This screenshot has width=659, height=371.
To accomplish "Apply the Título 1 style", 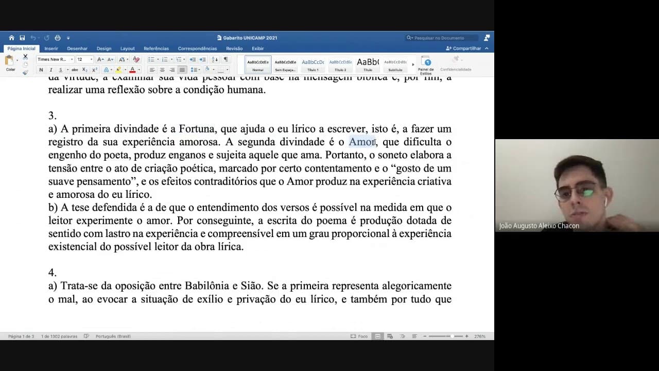I will pos(313,64).
